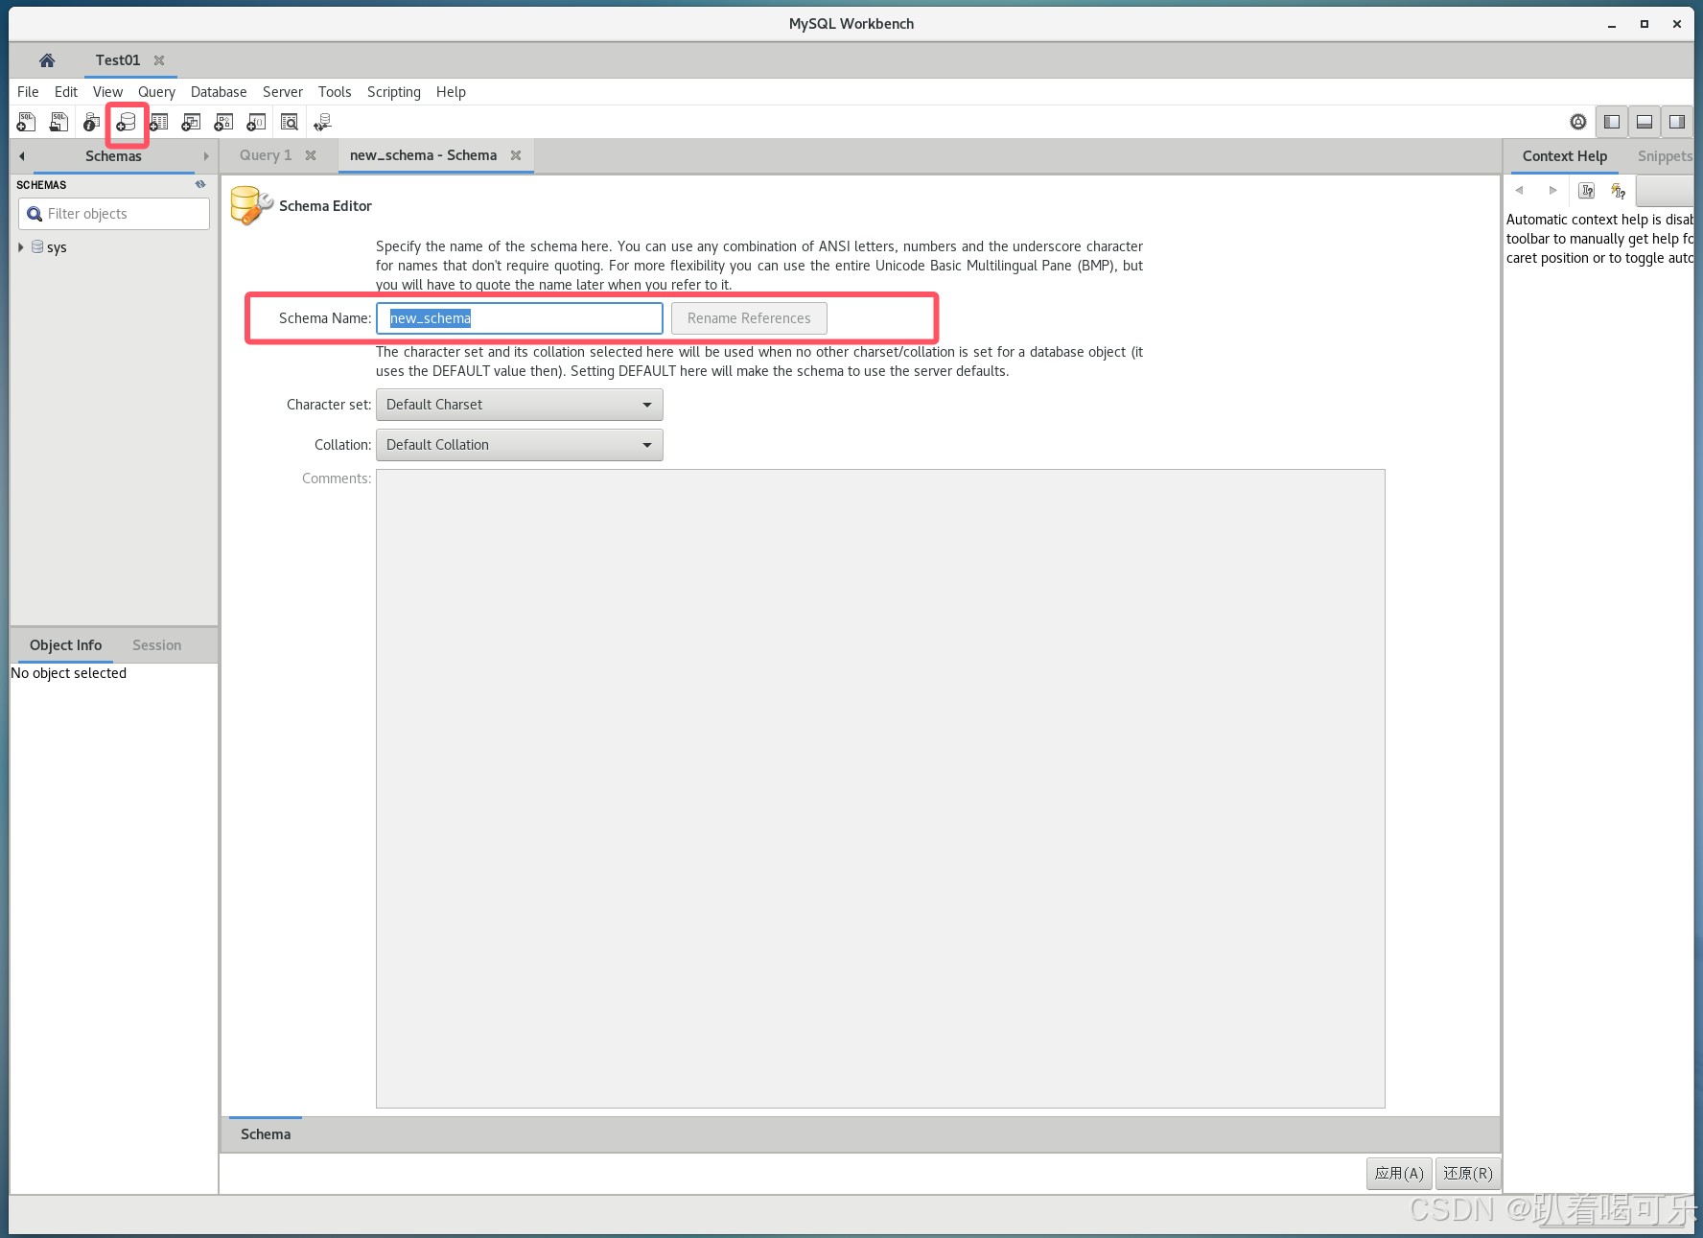Click the 还原(R) revert button
Image resolution: width=1703 pixels, height=1238 pixels.
(1468, 1174)
